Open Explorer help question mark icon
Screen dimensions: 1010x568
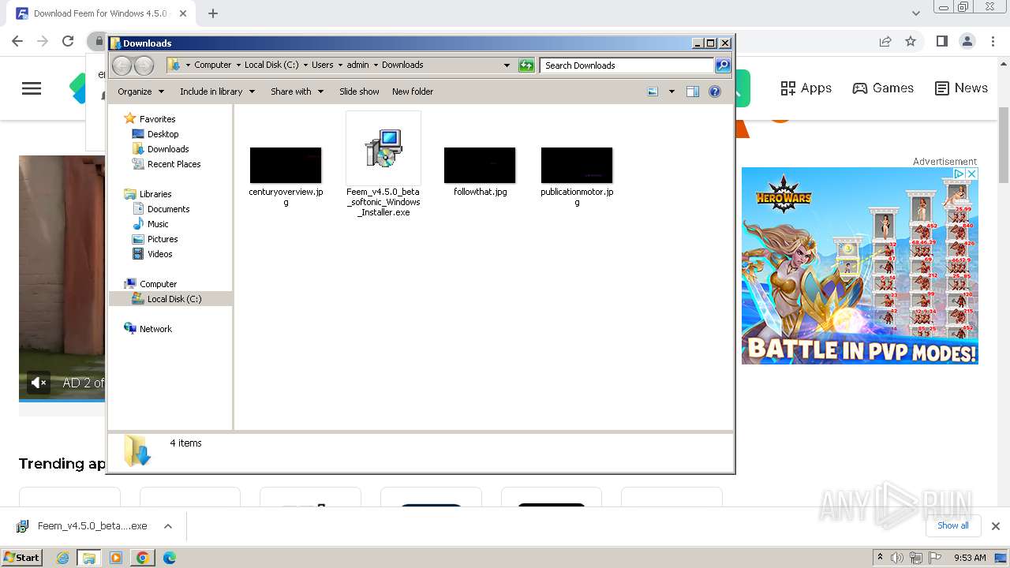[715, 92]
